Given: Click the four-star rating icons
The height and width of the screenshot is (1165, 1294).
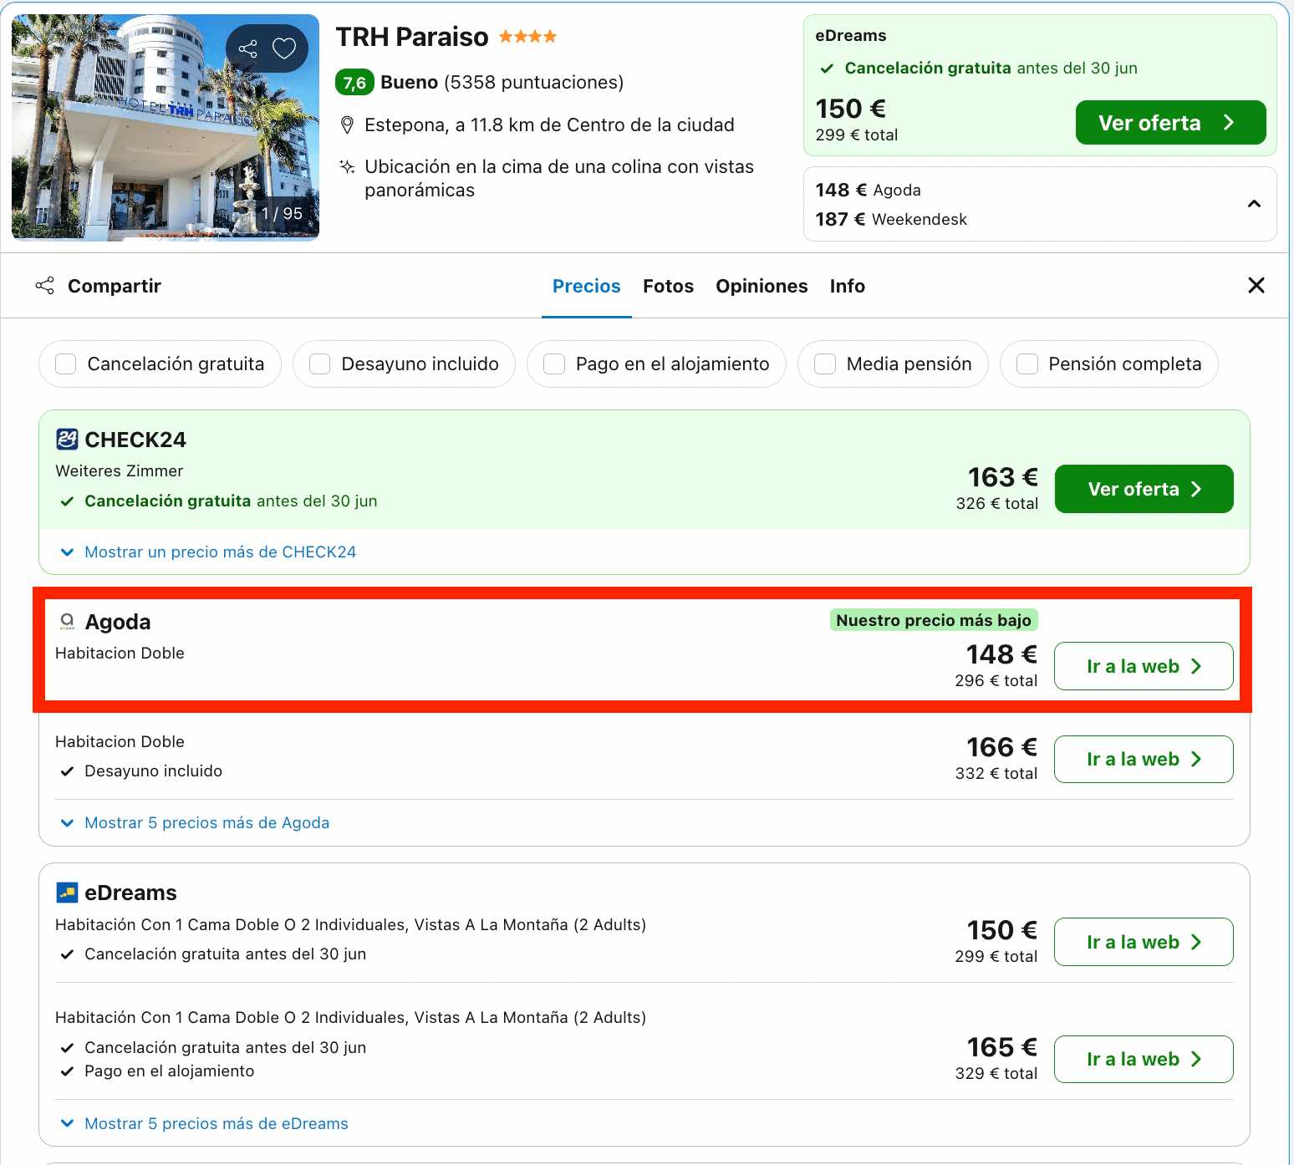Looking at the screenshot, I should point(527,37).
